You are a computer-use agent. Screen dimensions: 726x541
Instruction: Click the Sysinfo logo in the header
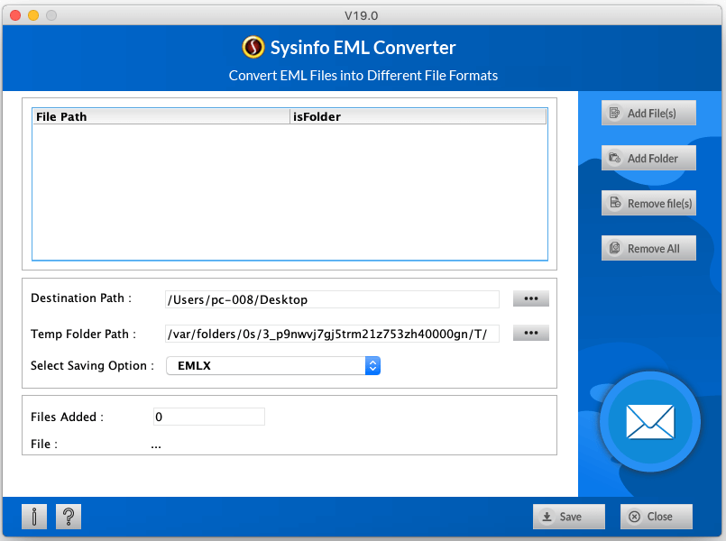(253, 48)
